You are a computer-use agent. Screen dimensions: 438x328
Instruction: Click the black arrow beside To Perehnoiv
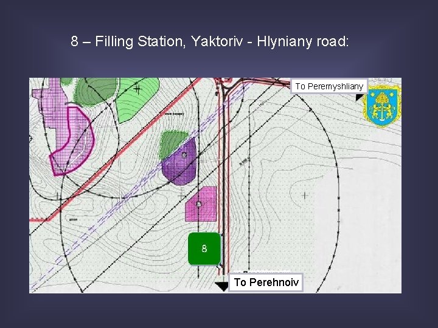coord(222,285)
